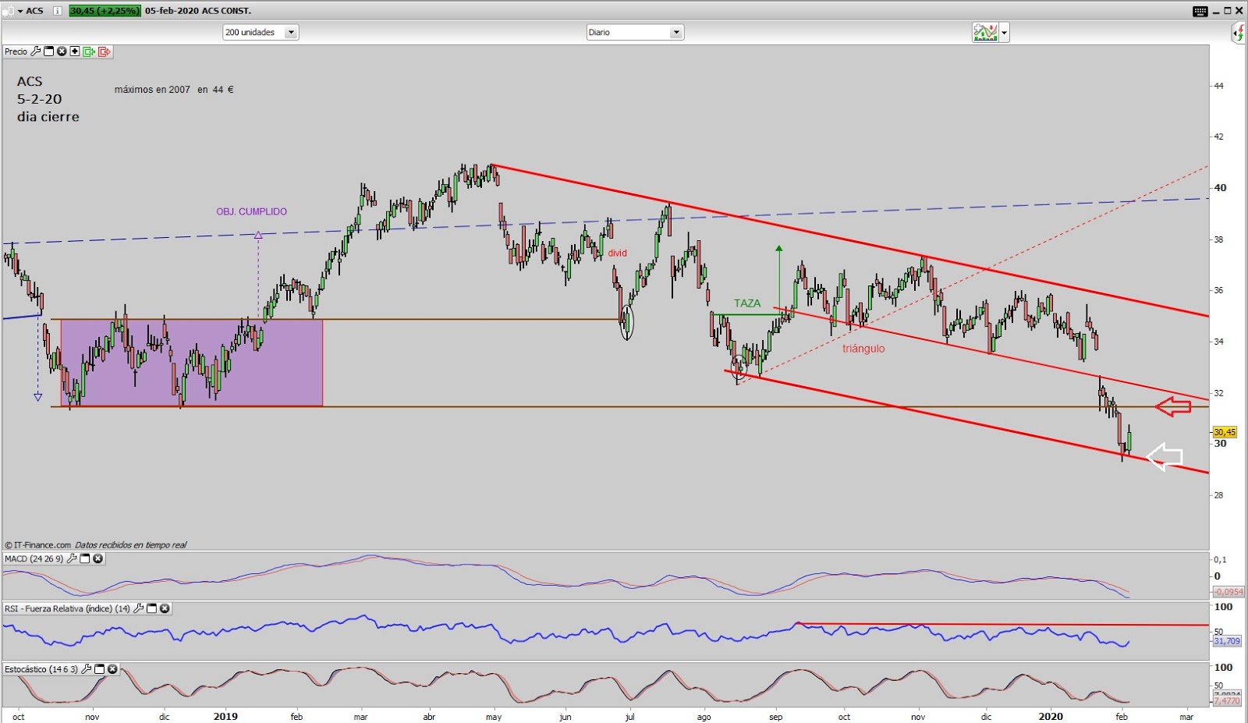Open MACD settings wrench icon

tap(72, 558)
